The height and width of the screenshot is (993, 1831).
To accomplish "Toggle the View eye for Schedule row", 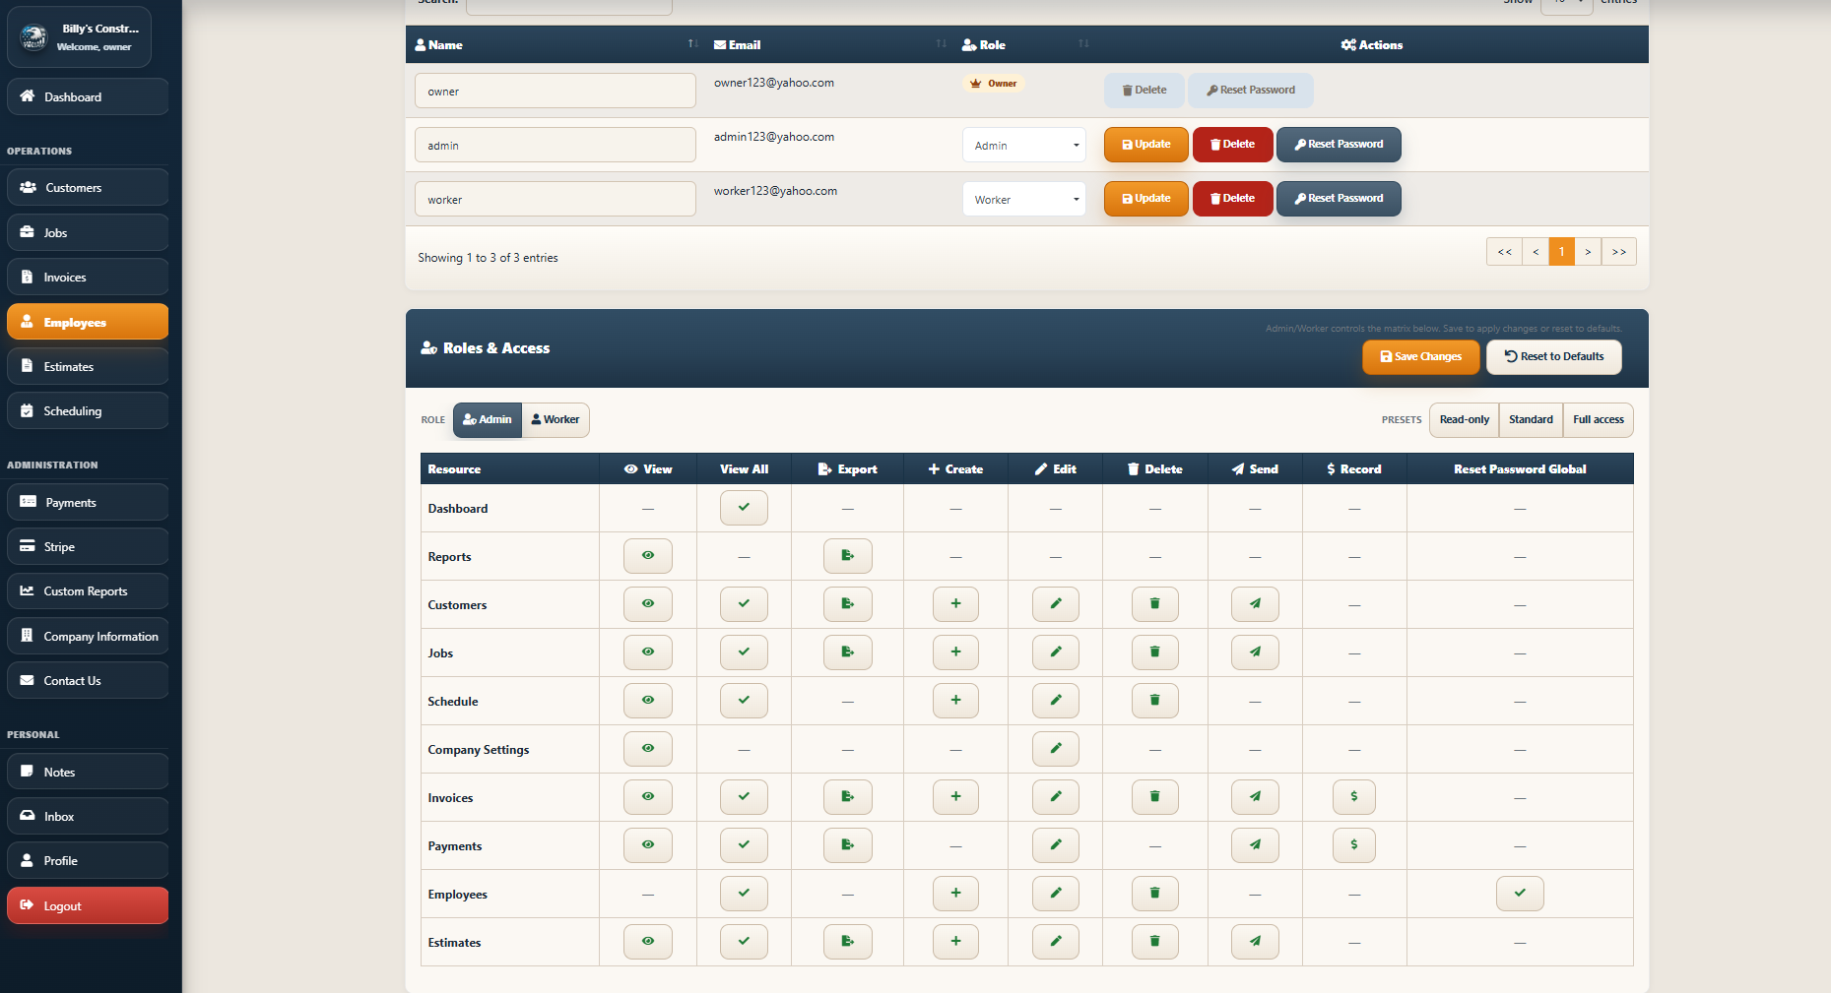I will 647,700.
